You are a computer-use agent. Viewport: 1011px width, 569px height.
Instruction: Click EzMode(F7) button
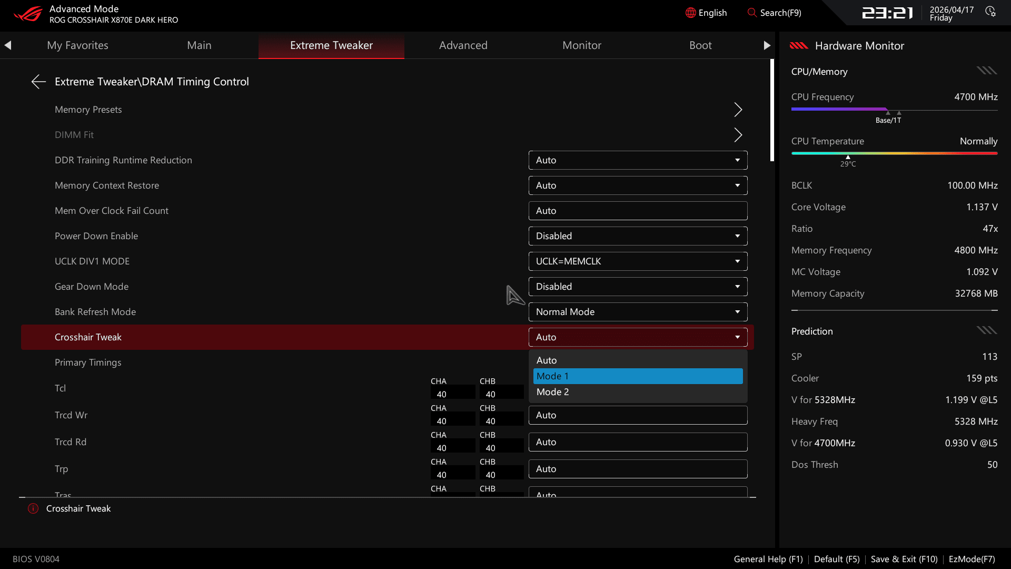[972, 559]
